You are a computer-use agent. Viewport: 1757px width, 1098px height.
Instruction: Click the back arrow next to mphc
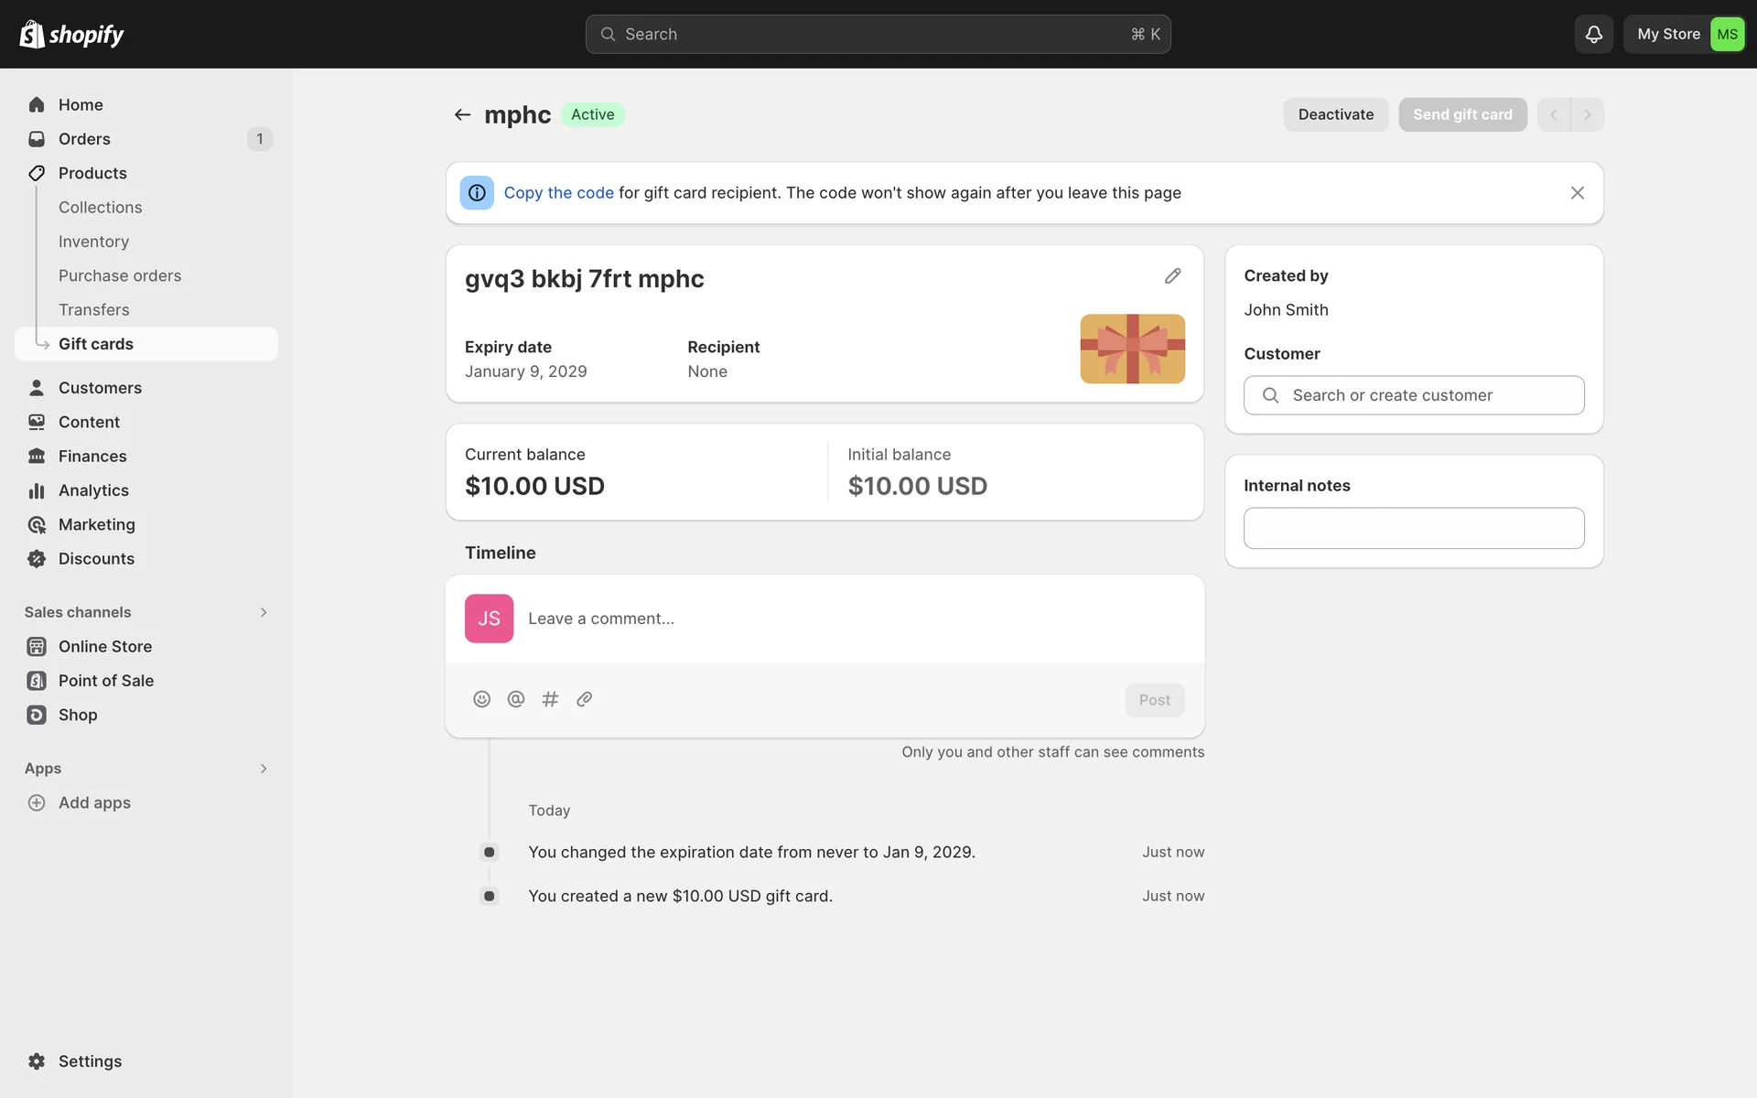tap(462, 114)
